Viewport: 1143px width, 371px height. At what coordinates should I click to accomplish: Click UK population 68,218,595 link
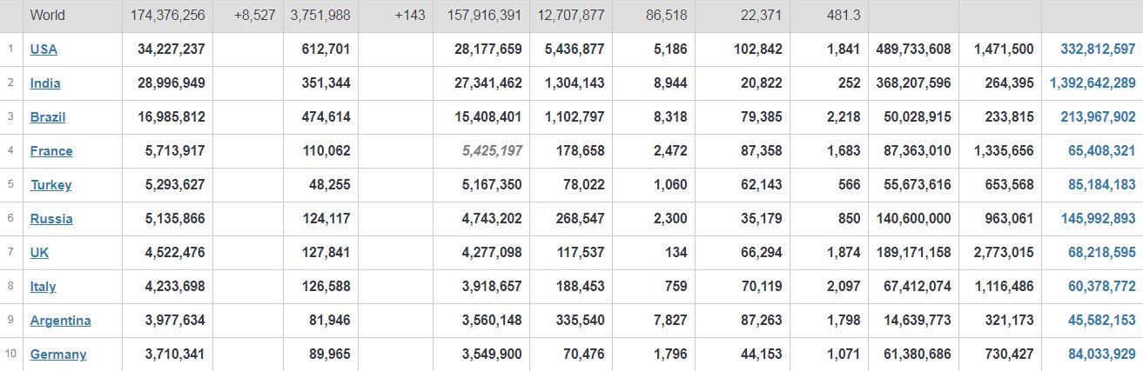(1101, 253)
